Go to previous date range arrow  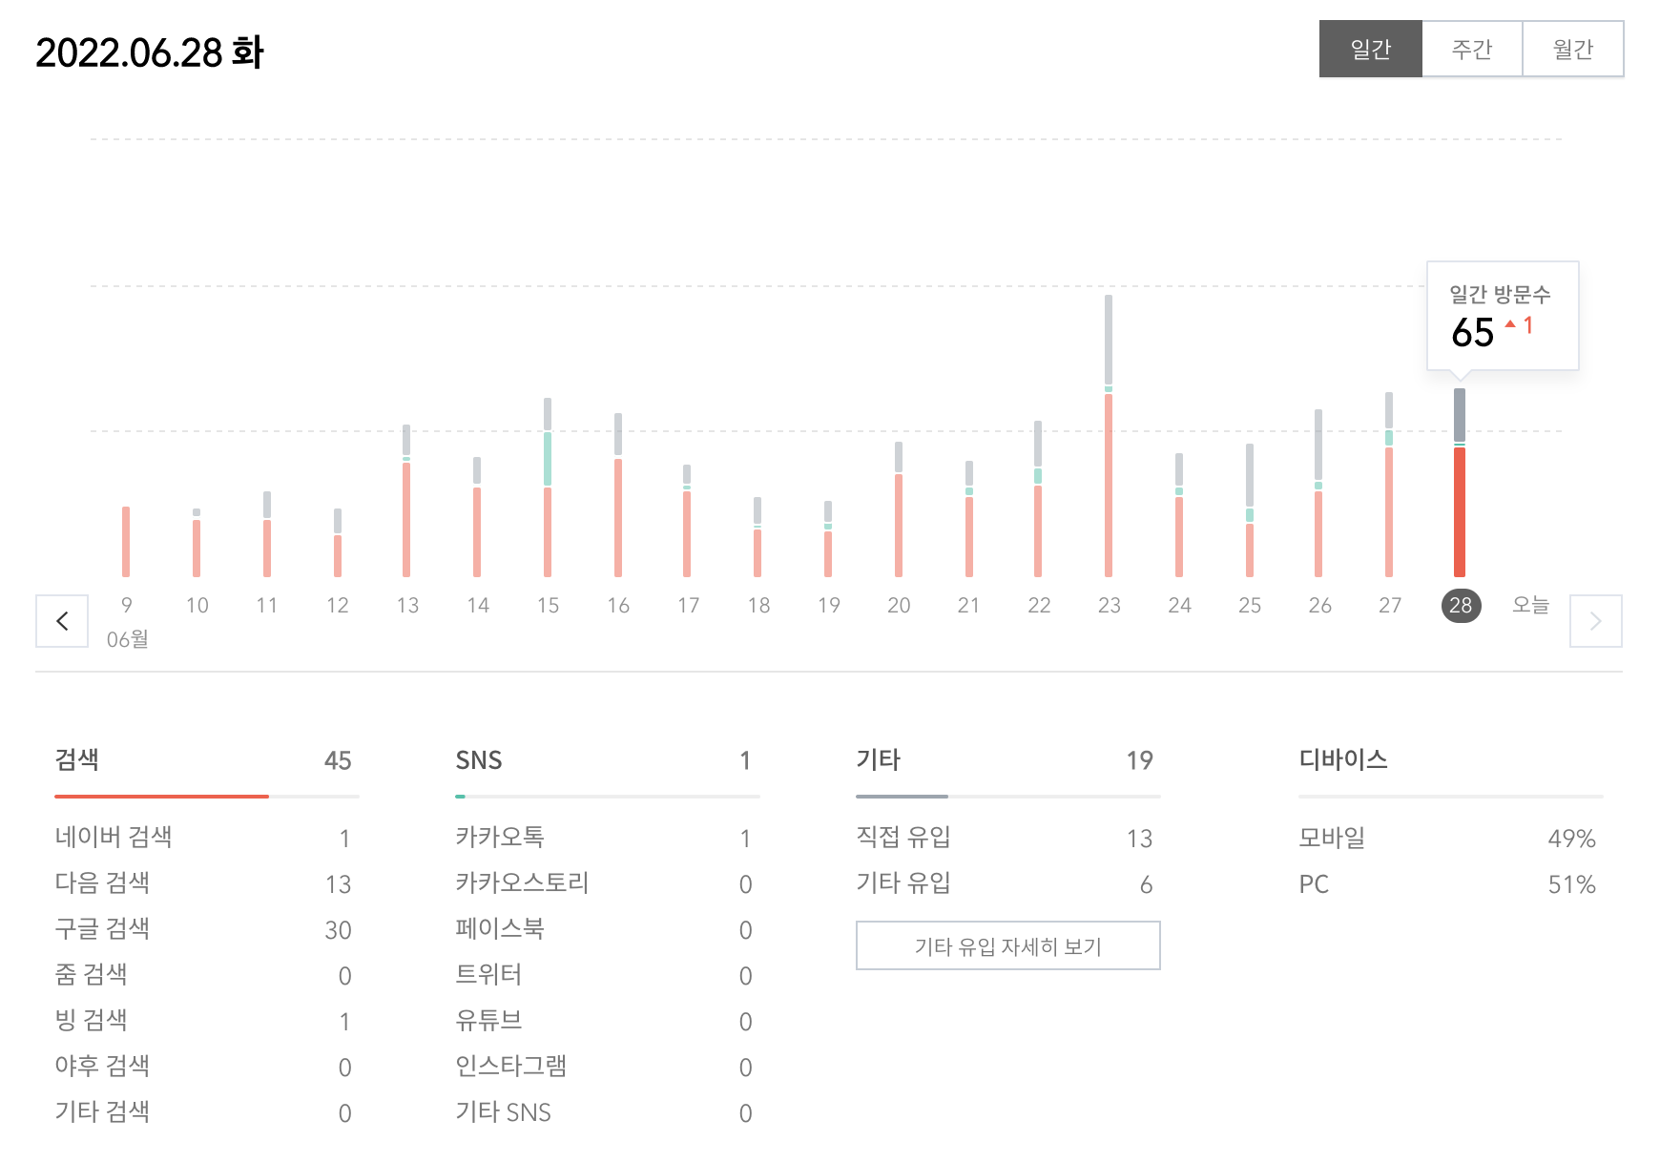62,621
